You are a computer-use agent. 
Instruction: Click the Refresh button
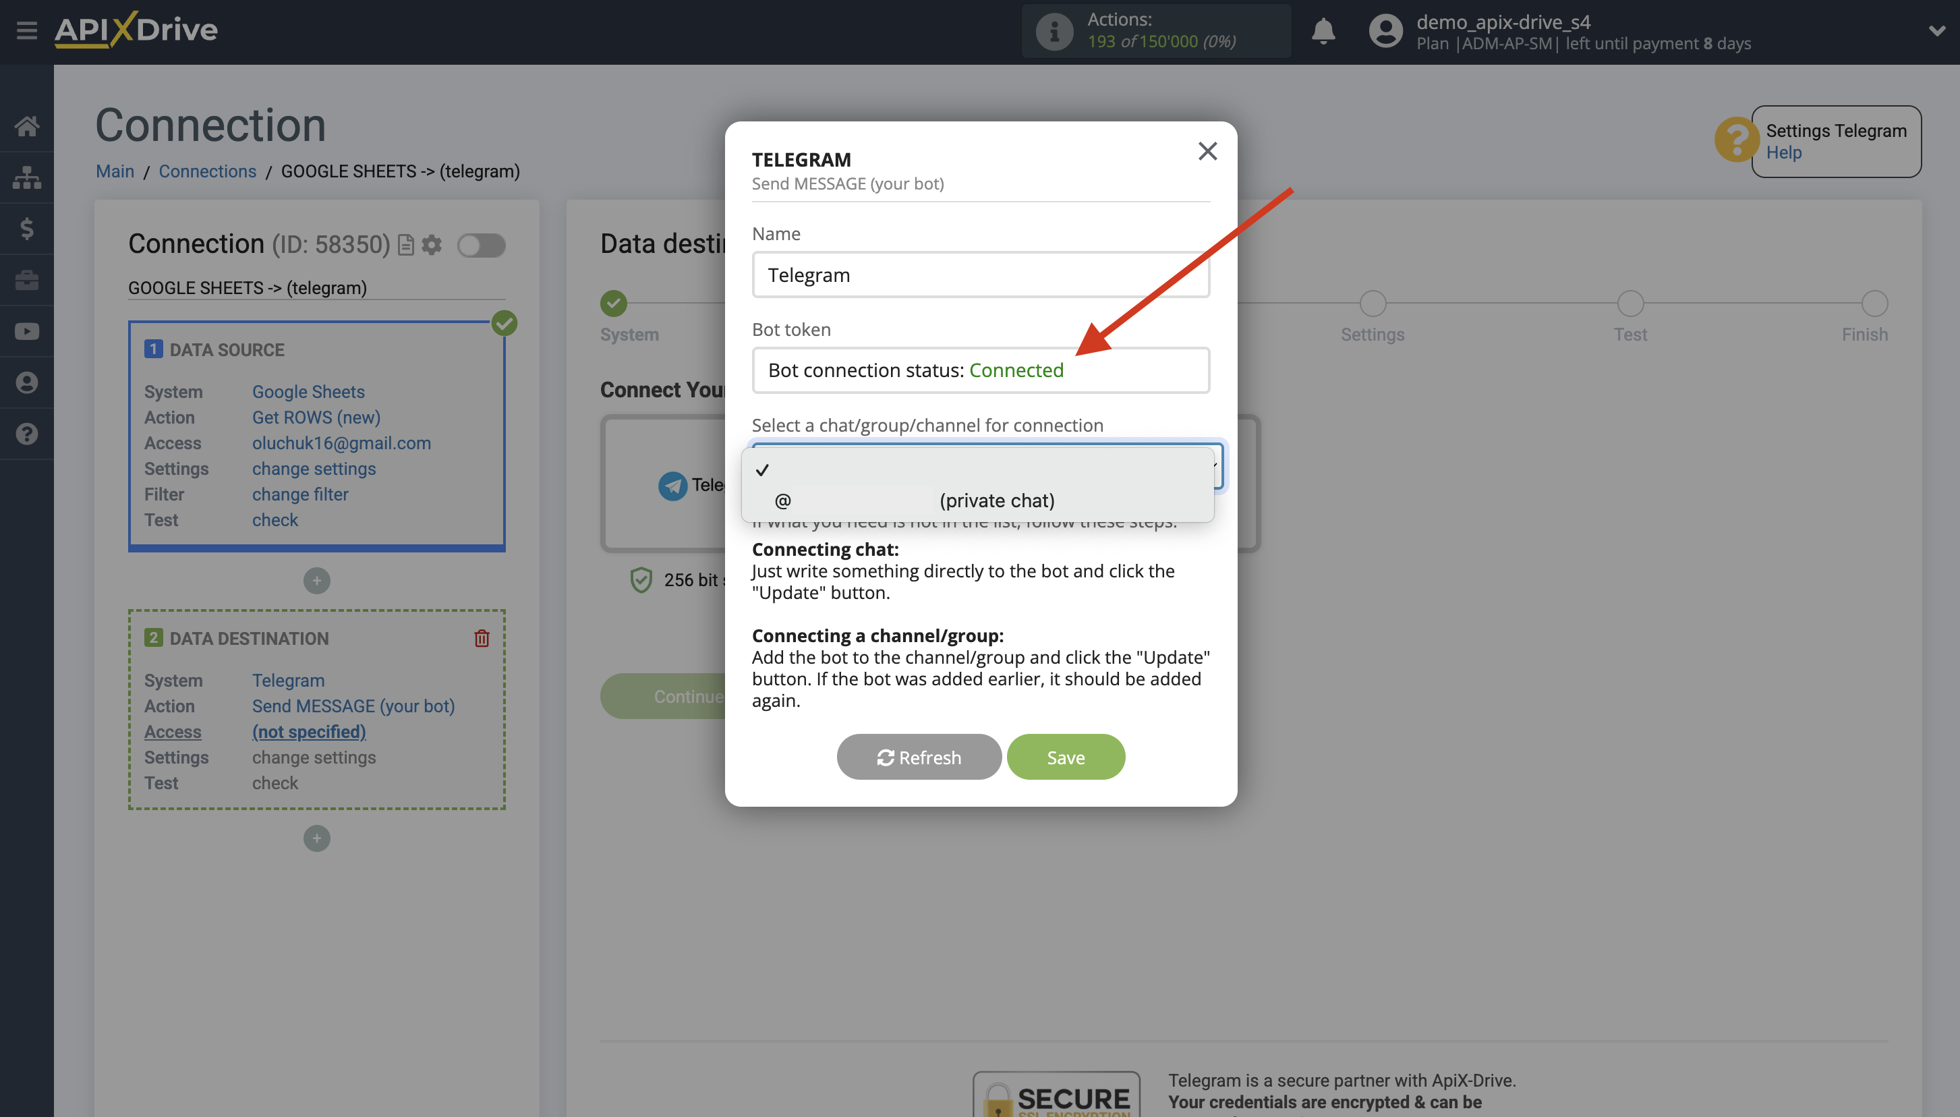pos(918,756)
